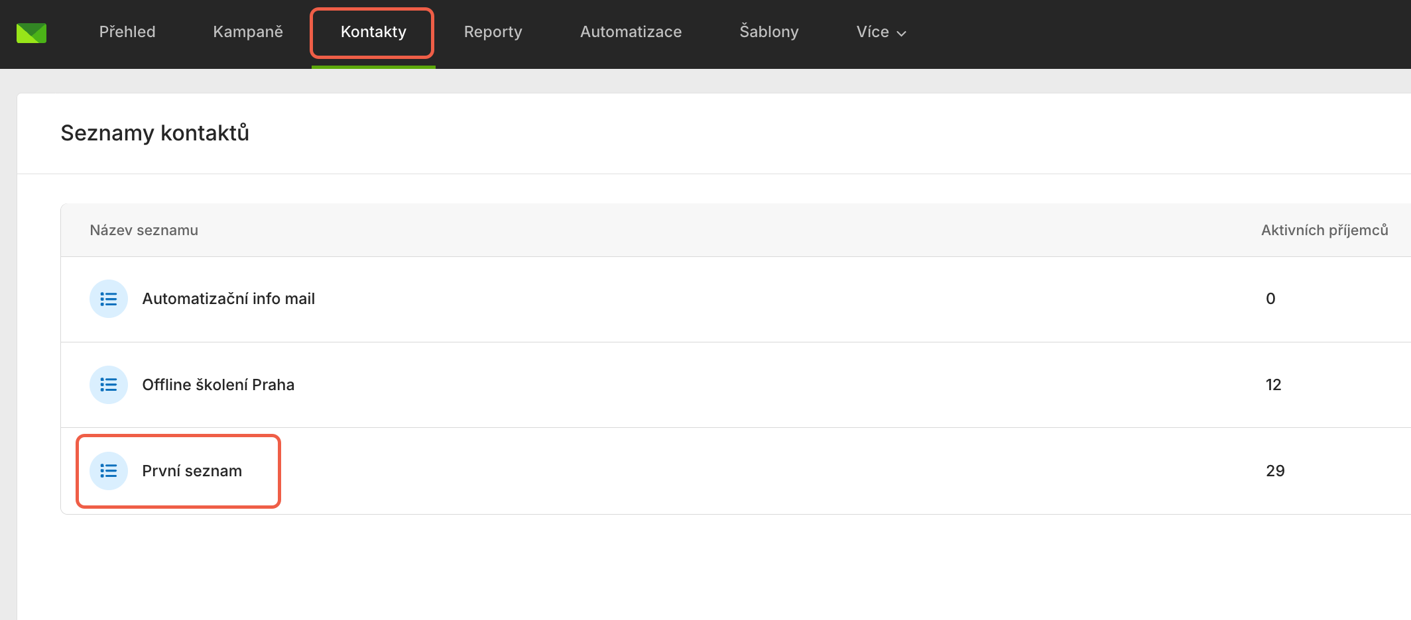Open the První seznam list

[x=192, y=471]
